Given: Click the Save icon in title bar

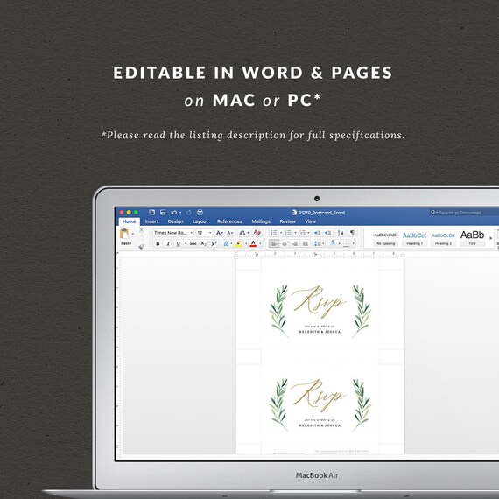Looking at the screenshot, I should 163,212.
